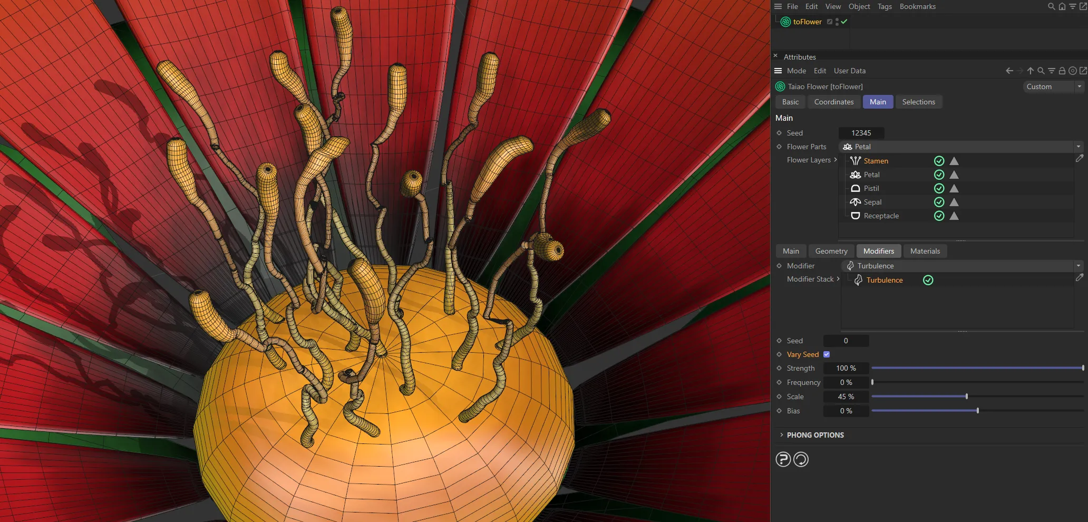Open the Attributes panel search icon
The width and height of the screenshot is (1088, 522).
pyautogui.click(x=1041, y=70)
